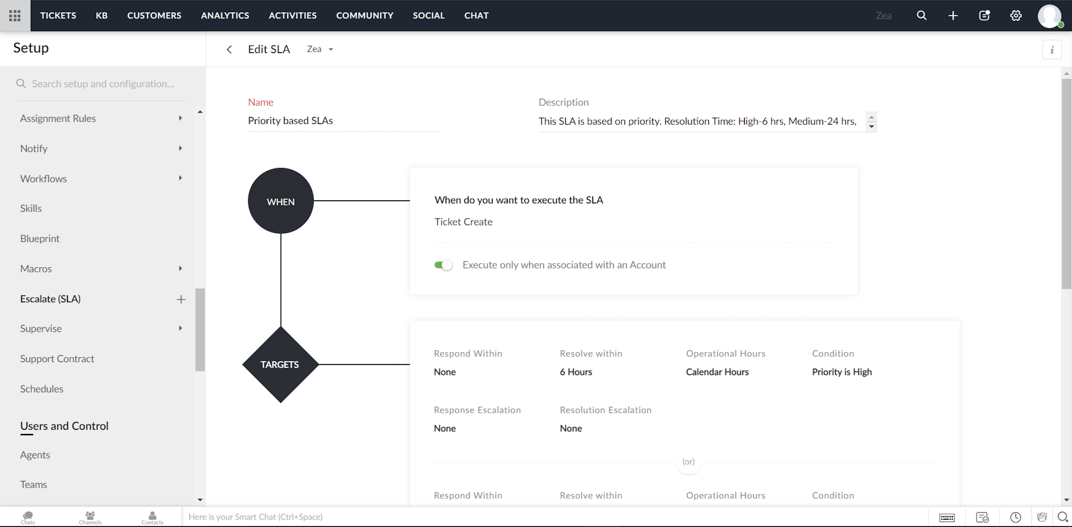1072x527 pixels.
Task: Open the notifications icon in top bar
Action: 984,16
